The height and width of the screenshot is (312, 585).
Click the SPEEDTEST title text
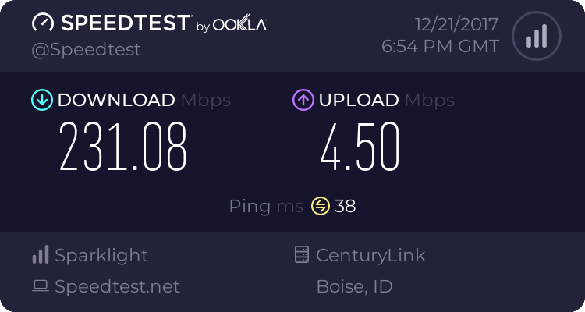click(125, 23)
